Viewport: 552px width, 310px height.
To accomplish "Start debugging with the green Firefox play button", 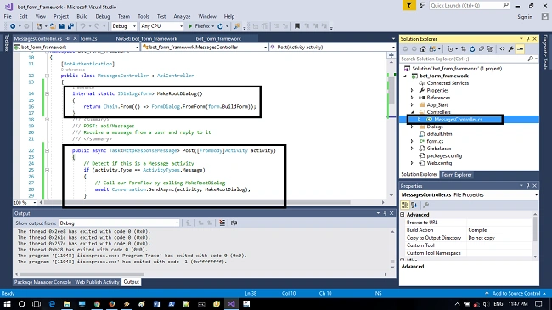I will [190, 26].
